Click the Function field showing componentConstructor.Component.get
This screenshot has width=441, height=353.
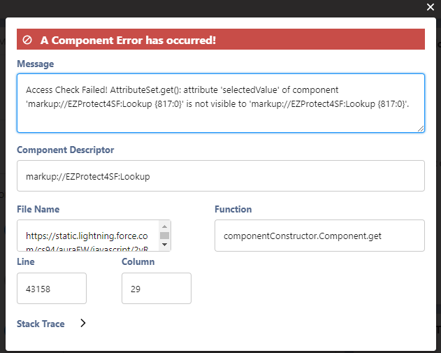click(x=319, y=236)
